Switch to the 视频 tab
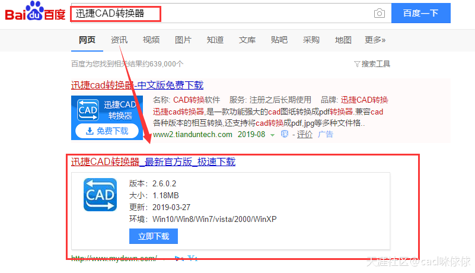 tap(151, 40)
